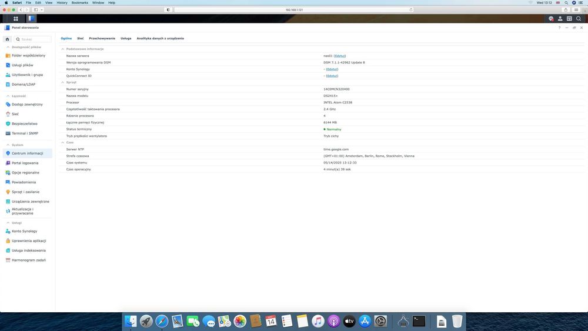This screenshot has height=331, width=588.
Task: Open Harmonogram zadań settings
Action: coord(28,260)
